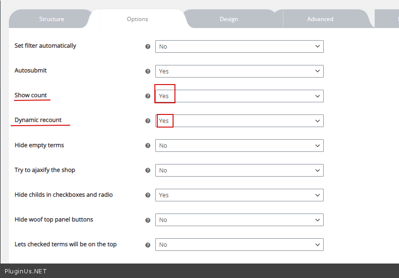Change the Dynamic recount dropdown value

[x=239, y=121]
